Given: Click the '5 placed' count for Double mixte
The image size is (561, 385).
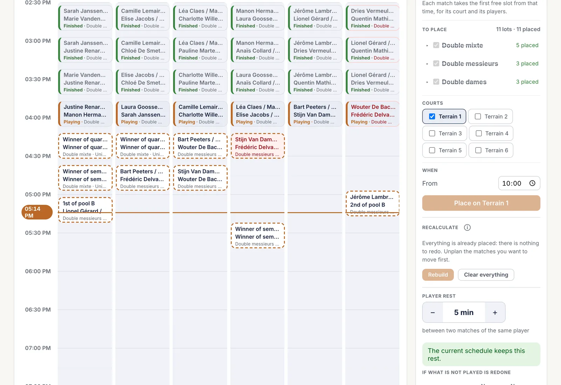Looking at the screenshot, I should (527, 45).
